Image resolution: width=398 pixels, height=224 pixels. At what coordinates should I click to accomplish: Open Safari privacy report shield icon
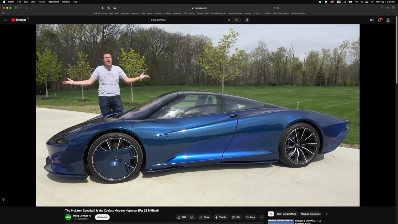point(103,8)
